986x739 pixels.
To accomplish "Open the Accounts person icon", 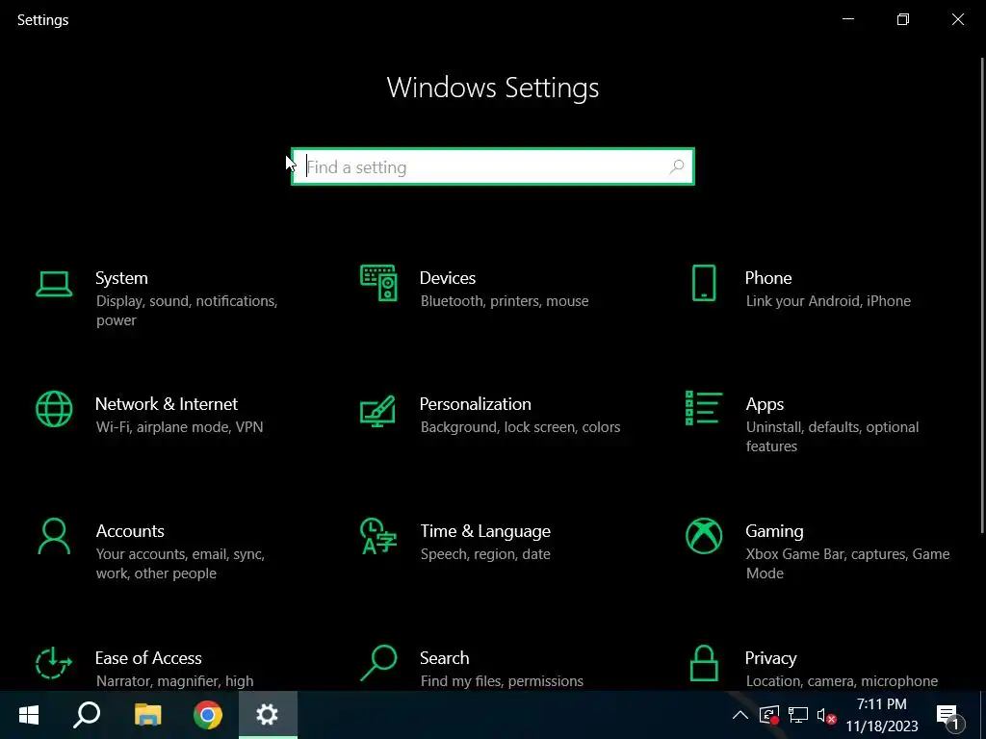I will pos(54,536).
